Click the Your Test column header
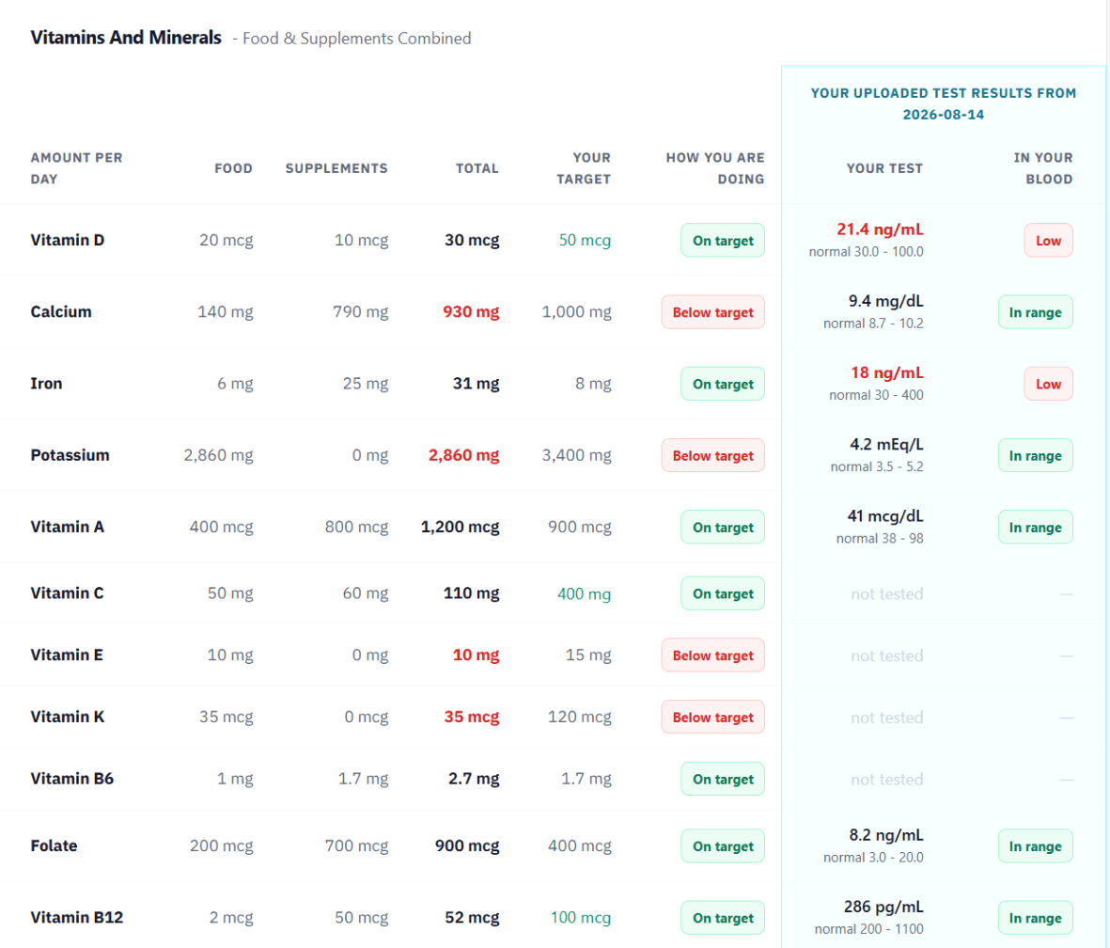 [884, 168]
